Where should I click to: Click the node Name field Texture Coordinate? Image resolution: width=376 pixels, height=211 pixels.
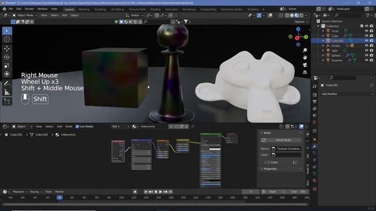click(286, 149)
